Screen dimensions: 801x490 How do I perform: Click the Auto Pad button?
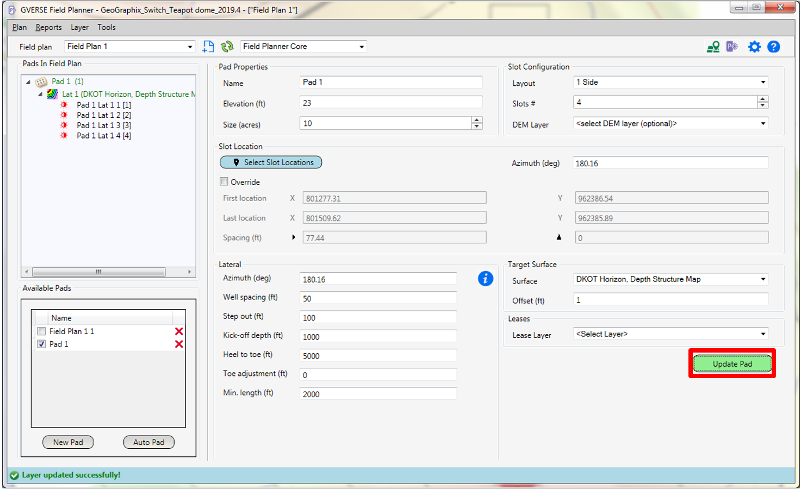[x=148, y=442]
